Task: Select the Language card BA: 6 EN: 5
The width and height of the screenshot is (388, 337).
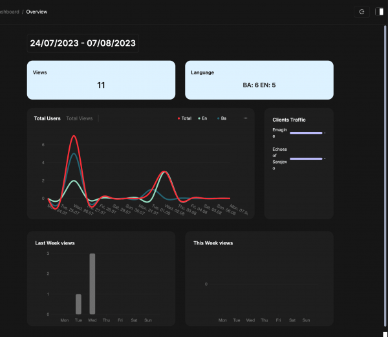Action: coord(259,80)
